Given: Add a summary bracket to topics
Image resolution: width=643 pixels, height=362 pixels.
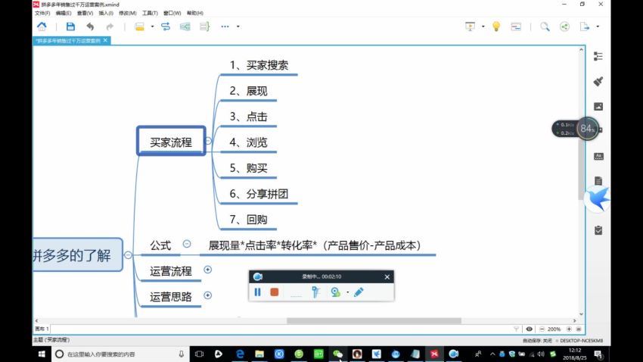Looking at the screenshot, I should tap(205, 27).
